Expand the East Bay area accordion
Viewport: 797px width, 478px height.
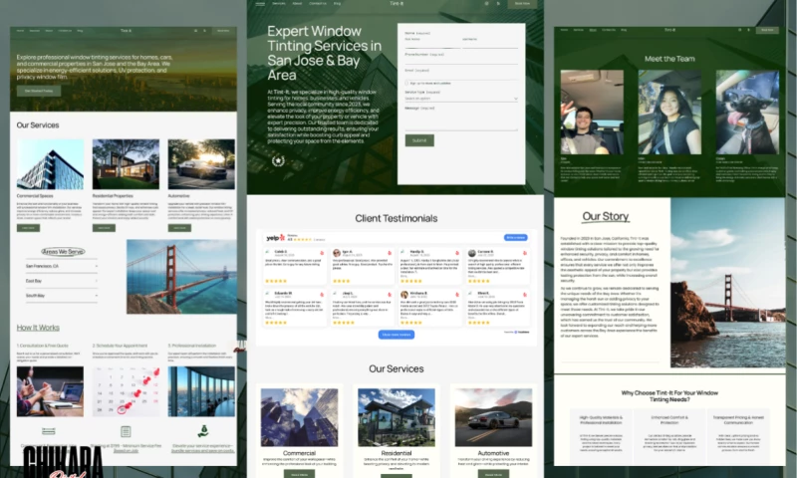click(x=62, y=281)
